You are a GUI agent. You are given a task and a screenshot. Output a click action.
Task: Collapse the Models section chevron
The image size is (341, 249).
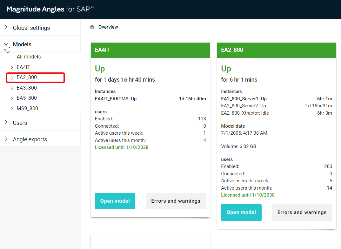tap(6, 44)
